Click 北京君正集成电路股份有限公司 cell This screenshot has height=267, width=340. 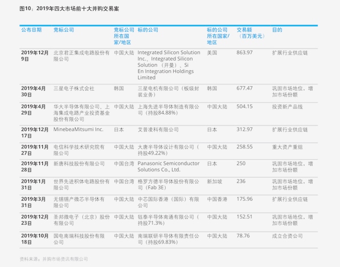82,56
